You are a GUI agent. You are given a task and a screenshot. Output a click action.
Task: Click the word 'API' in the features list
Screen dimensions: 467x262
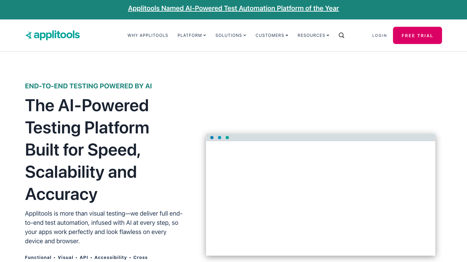[84, 258]
